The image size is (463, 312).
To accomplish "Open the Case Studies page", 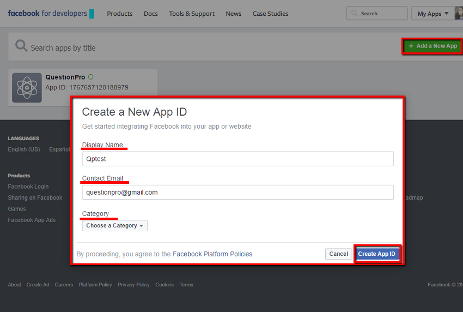I will pos(270,14).
